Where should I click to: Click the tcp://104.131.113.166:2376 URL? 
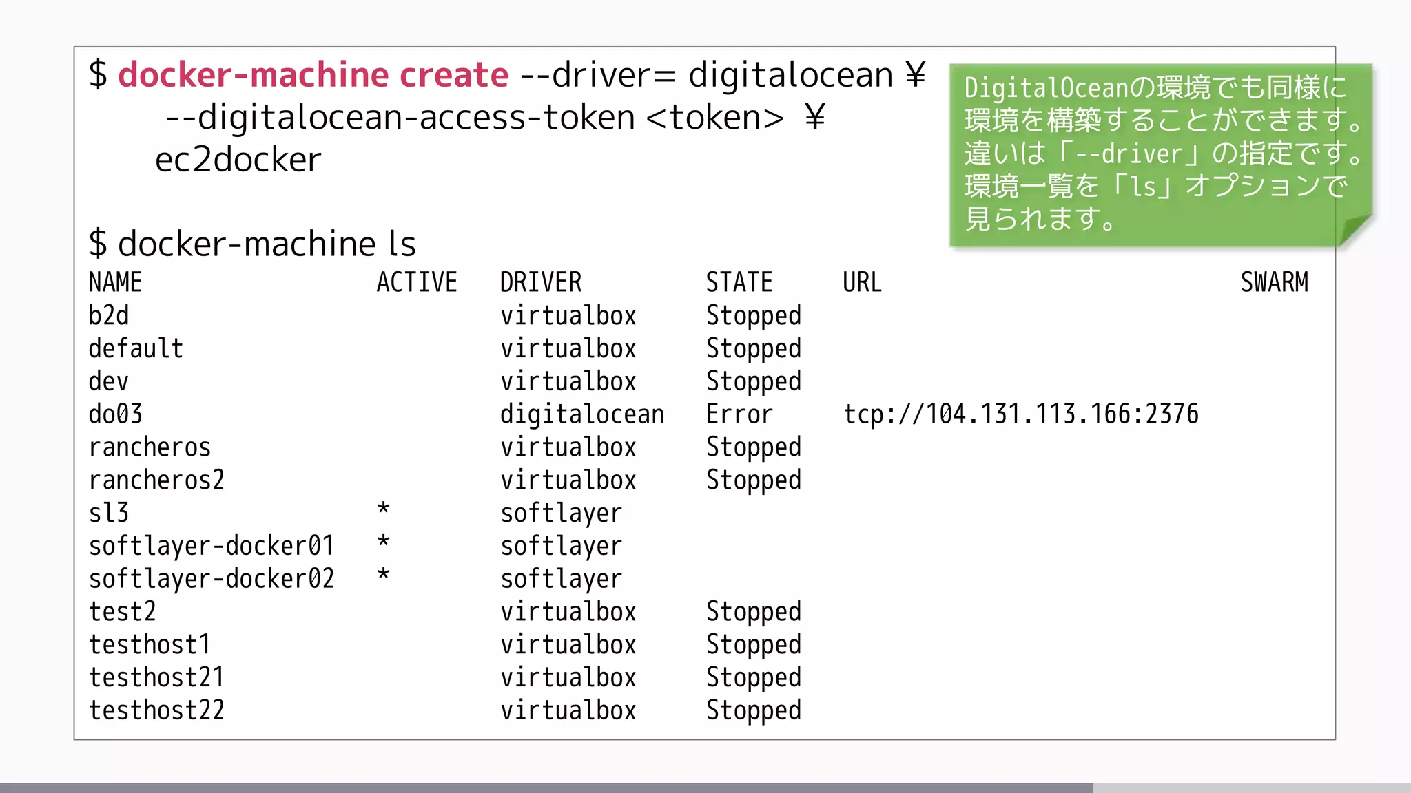pyautogui.click(x=1021, y=414)
